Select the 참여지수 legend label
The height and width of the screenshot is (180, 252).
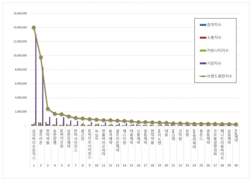pyautogui.click(x=214, y=25)
